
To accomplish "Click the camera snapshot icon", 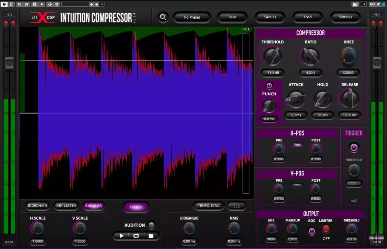I will click(x=355, y=4).
